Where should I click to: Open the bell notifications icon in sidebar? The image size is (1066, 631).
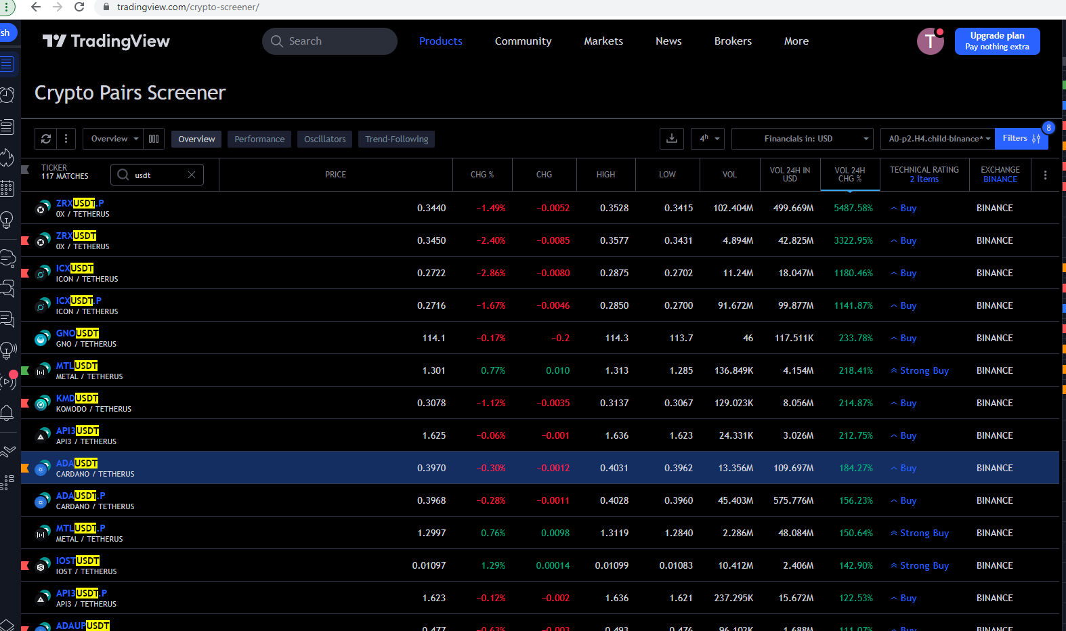7,412
